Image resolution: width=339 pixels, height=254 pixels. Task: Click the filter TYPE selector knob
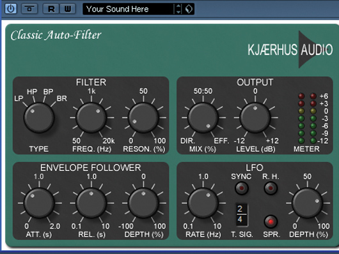click(x=39, y=117)
